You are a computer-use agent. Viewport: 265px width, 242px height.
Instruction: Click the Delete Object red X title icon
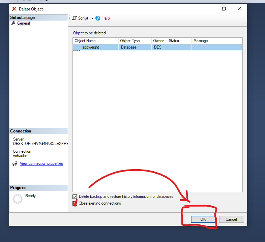(14, 9)
